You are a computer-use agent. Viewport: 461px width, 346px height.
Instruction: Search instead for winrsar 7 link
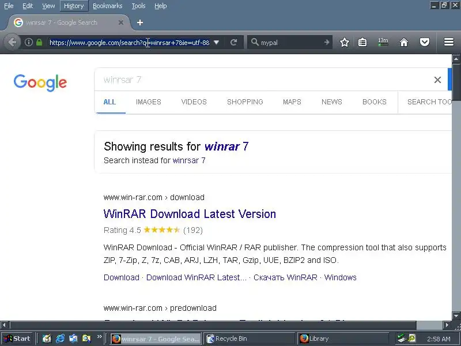coord(189,160)
